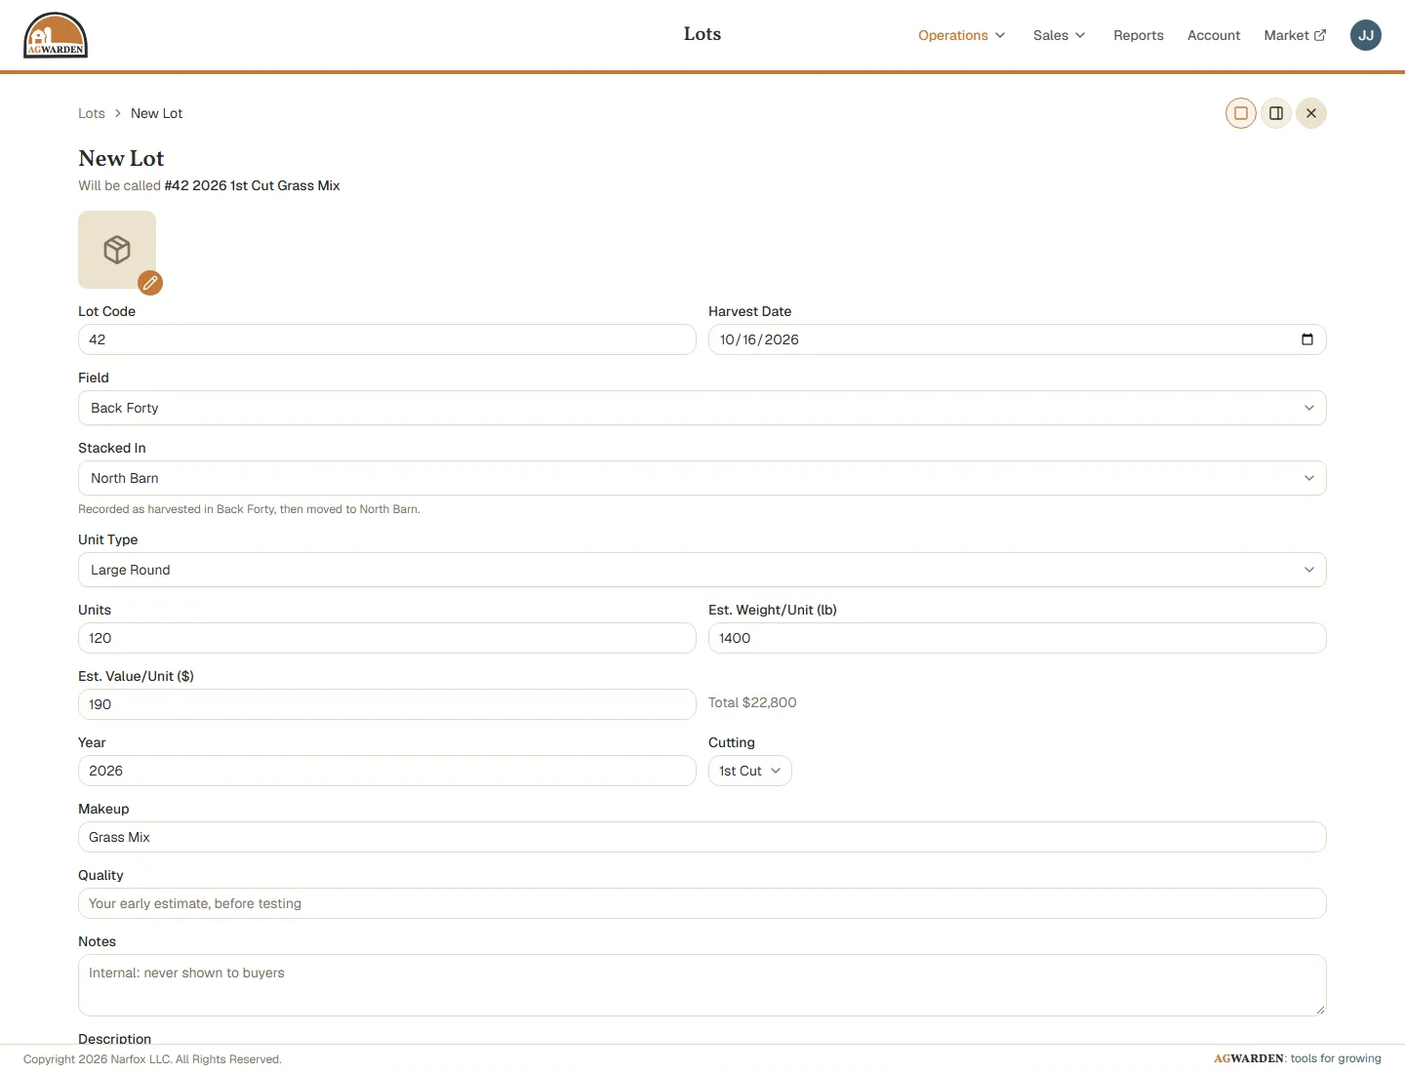Open the Cutting dropdown showing 1st Cut
The width and height of the screenshot is (1405, 1073).
point(750,771)
